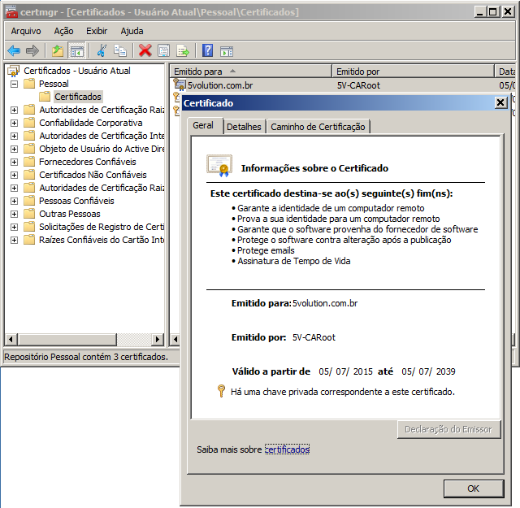
Task: Open the Exibir menu
Action: 97,31
